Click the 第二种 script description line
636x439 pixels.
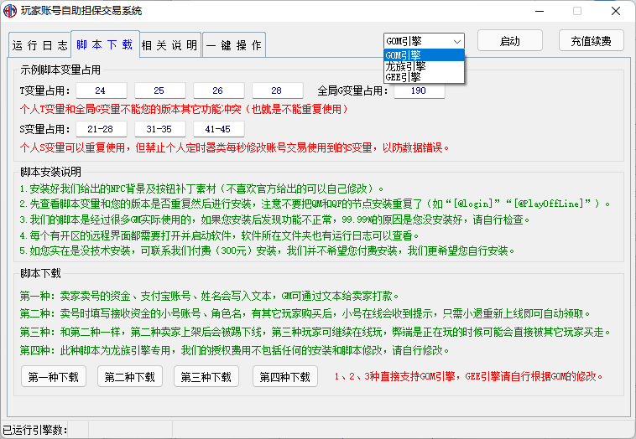305,314
